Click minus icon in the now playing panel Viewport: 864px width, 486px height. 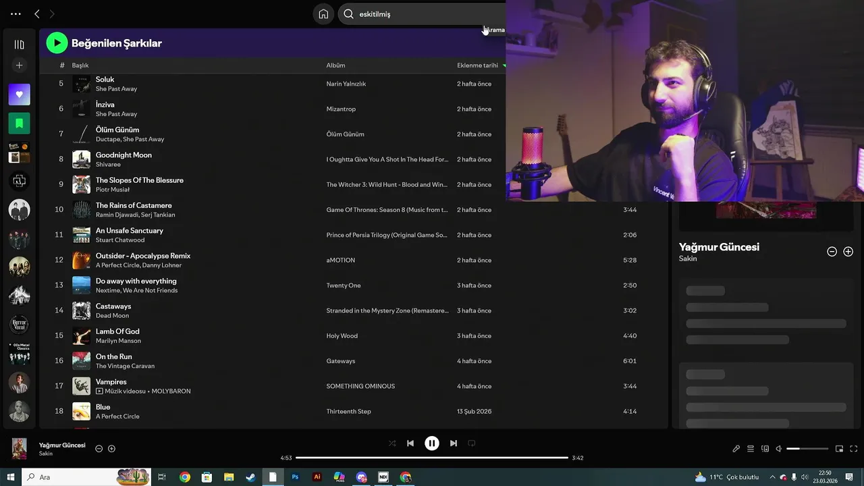click(832, 252)
